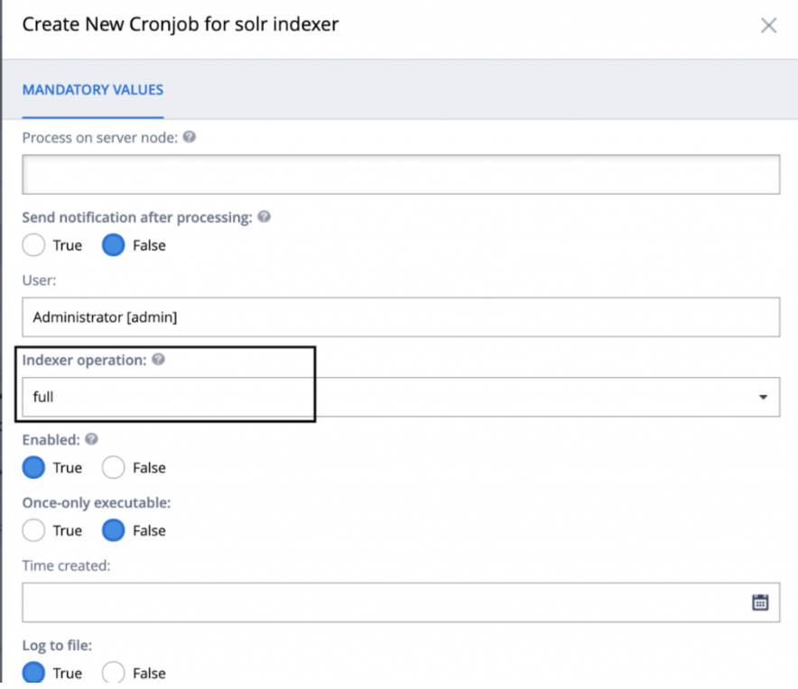The width and height of the screenshot is (798, 689).
Task: Open calendar picker for Time created
Action: [760, 602]
